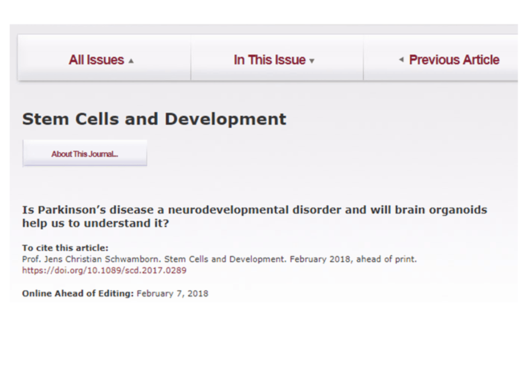
Task: Go to the Previous Article
Action: pyautogui.click(x=454, y=60)
